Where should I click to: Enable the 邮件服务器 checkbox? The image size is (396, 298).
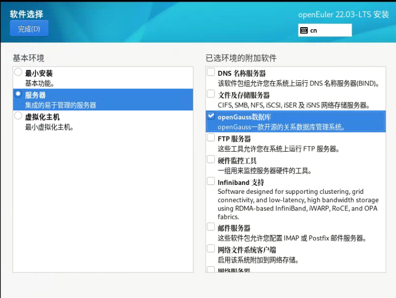click(211, 227)
